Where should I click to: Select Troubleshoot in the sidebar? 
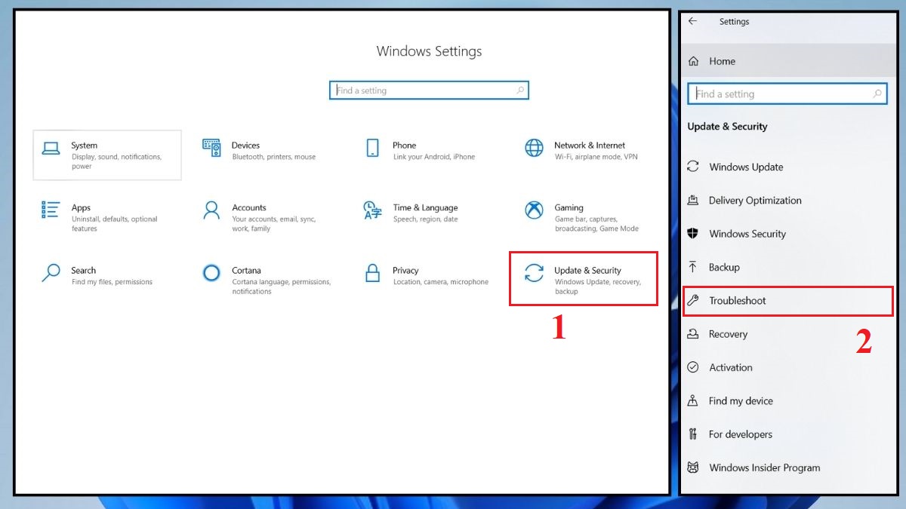pyautogui.click(x=787, y=300)
